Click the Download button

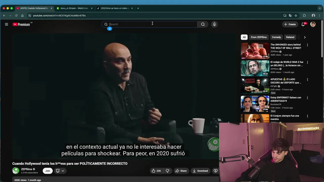pyautogui.click(x=200, y=171)
